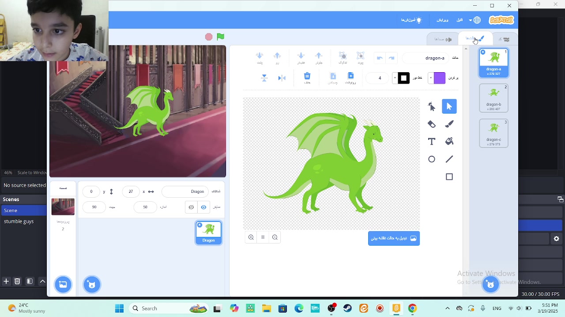Select the arrow Select tool in the paint editor
This screenshot has height=317, width=565.
click(449, 106)
